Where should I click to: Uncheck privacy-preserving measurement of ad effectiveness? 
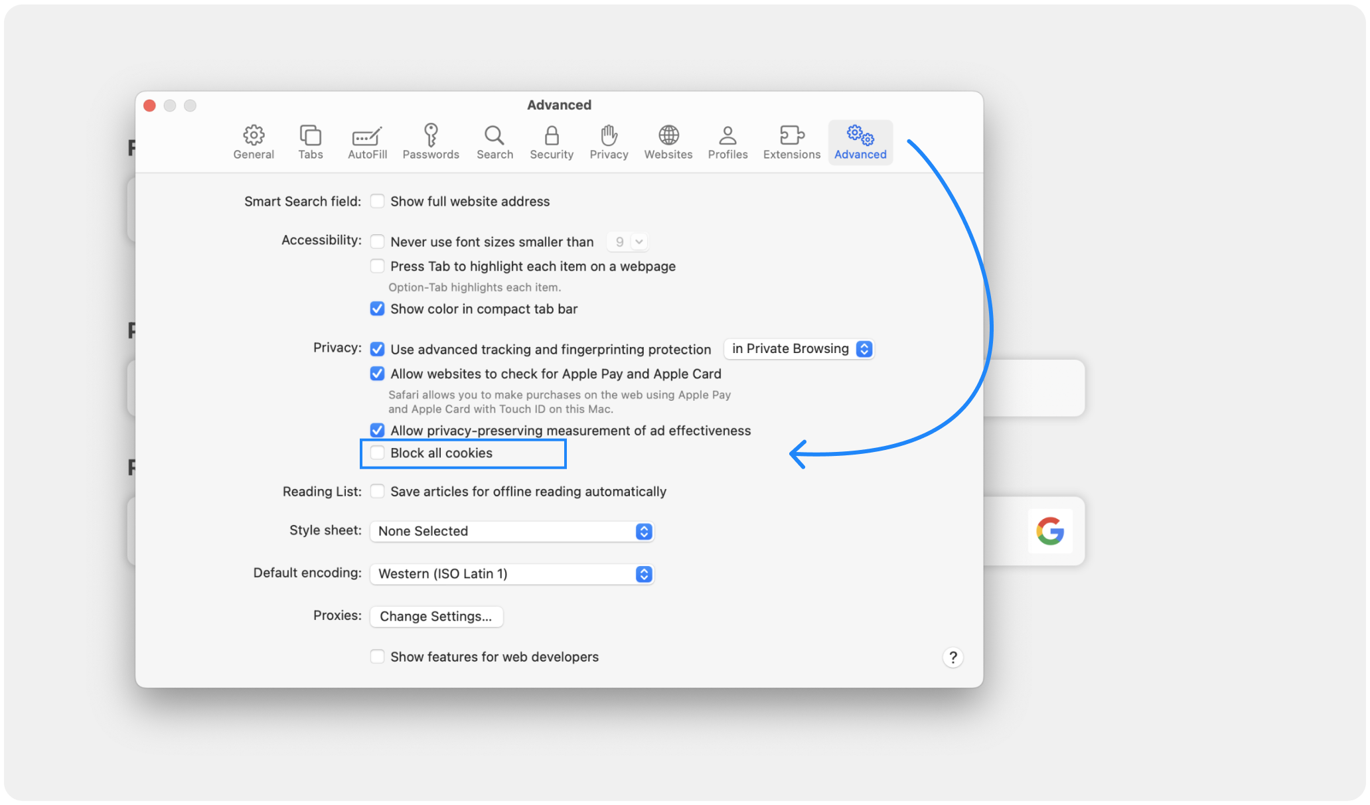point(377,431)
